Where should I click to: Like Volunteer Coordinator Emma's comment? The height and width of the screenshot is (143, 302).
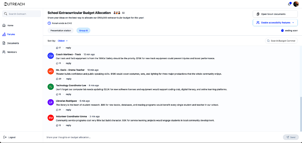click(57, 125)
